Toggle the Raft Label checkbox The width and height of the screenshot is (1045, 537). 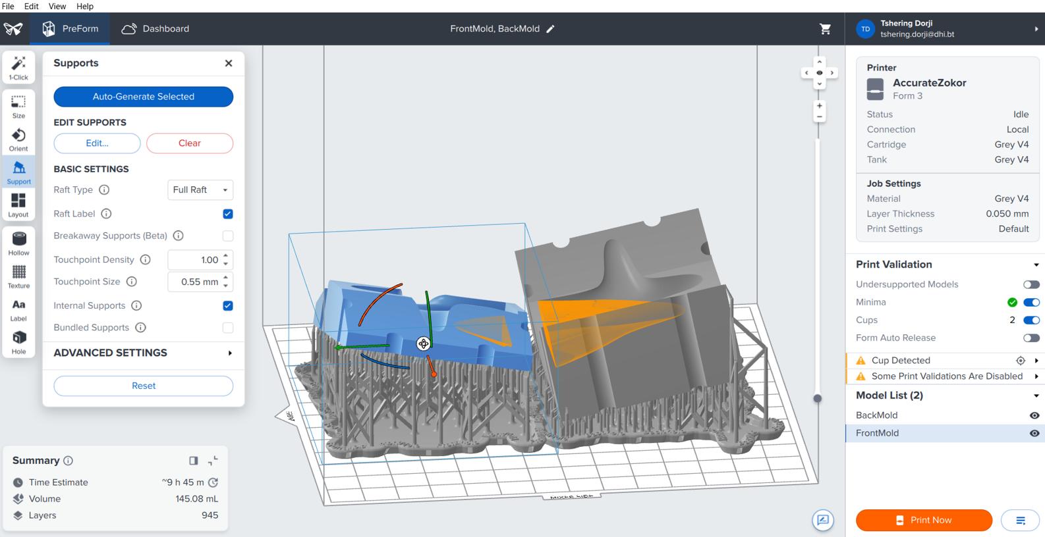coord(228,214)
